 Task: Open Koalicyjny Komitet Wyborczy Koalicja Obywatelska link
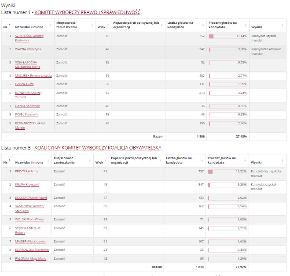click(98, 148)
